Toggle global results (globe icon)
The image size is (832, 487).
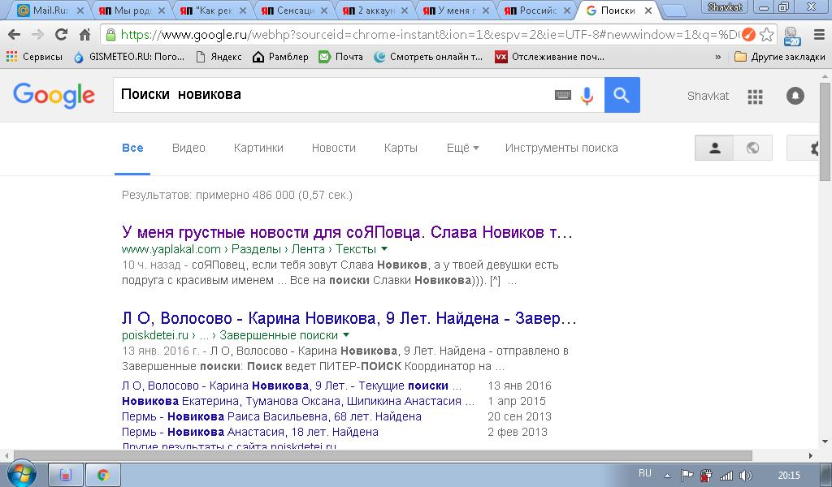[752, 148]
